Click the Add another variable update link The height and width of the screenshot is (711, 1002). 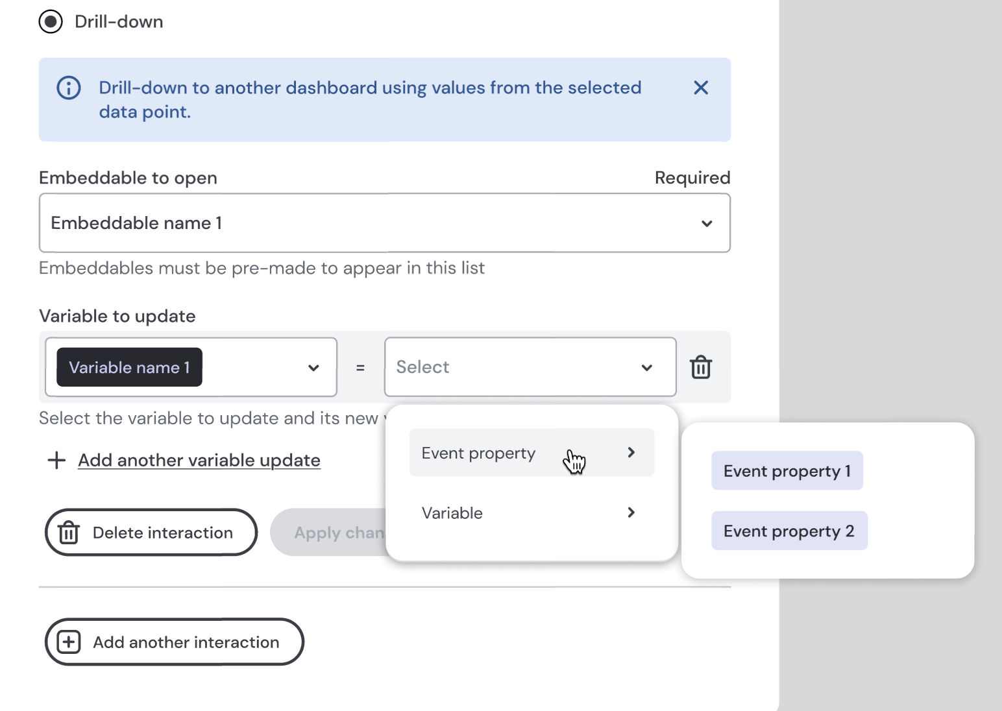tap(199, 460)
